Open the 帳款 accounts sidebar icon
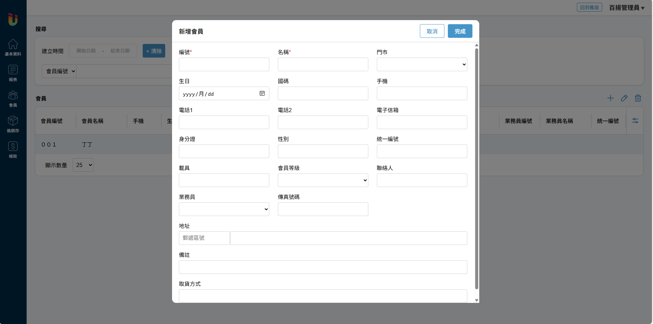The width and height of the screenshot is (653, 324). pos(13,150)
